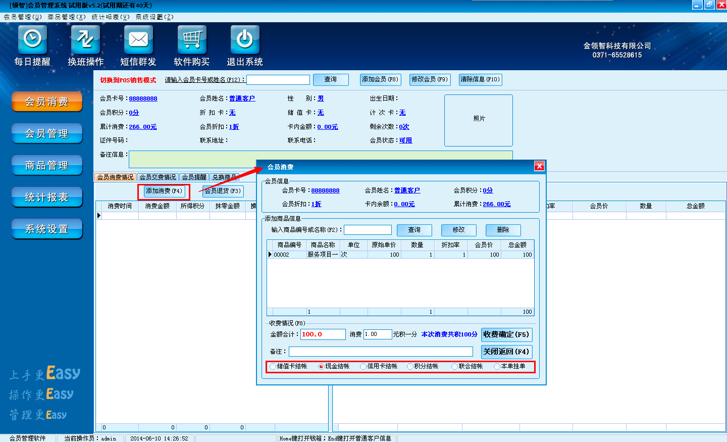Click the 抹零金额 column header
Image resolution: width=727 pixels, height=442 pixels.
228,206
